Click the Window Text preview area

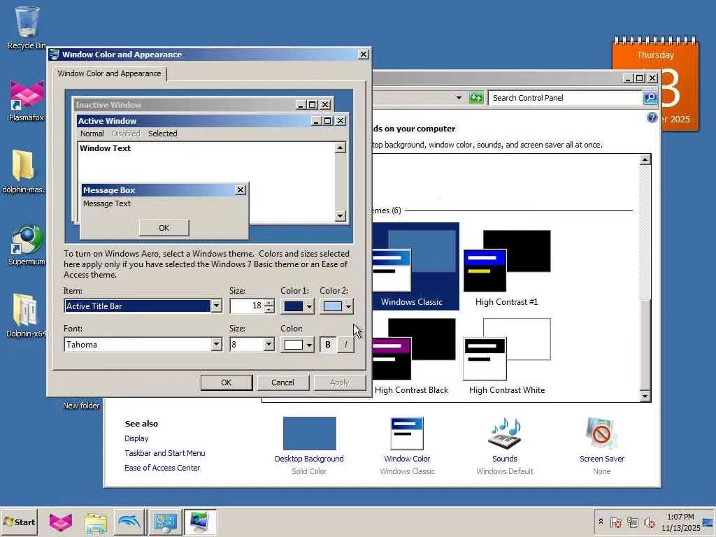tap(105, 148)
